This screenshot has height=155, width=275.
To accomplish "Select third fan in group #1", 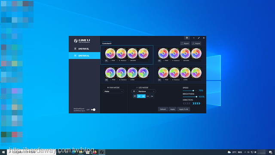I will pos(132,53).
